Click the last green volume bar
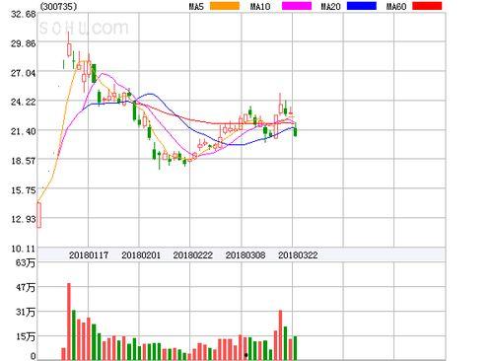Screen dimensions: 492x361 tap(295, 348)
